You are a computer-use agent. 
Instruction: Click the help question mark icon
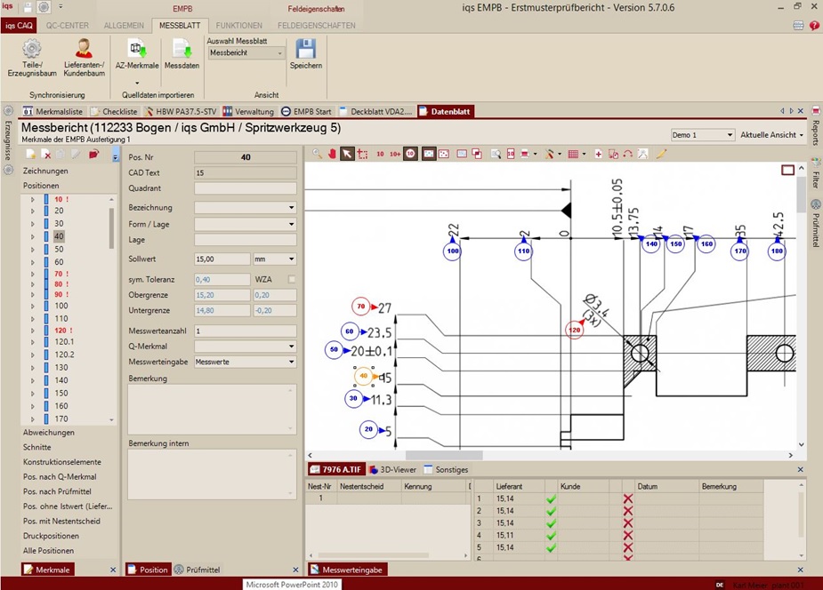[x=814, y=25]
